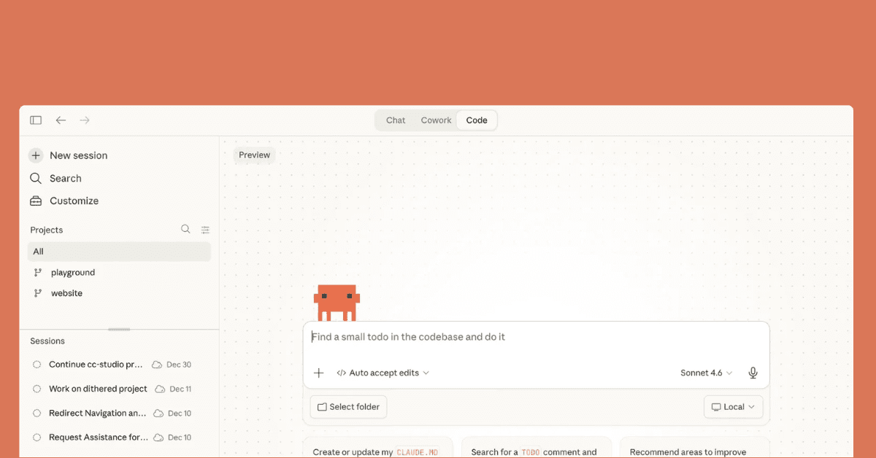Open Customize with the briefcase icon
876x458 pixels.
[x=36, y=201]
